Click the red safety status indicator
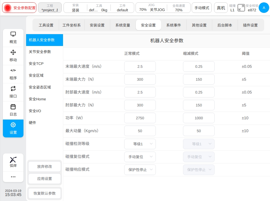This screenshot has width=270, height=201. [x=8, y=8]
